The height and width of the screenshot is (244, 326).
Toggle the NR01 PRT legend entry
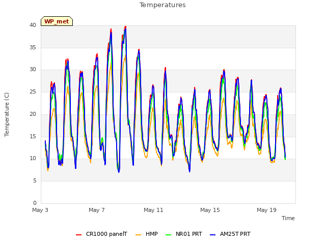[x=184, y=234]
